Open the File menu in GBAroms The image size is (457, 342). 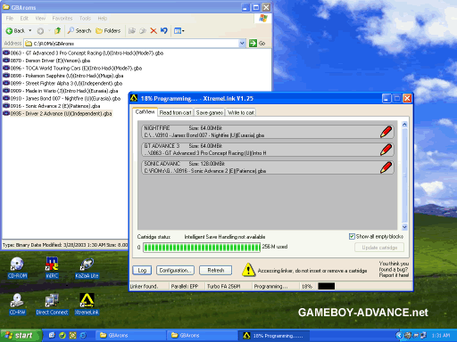click(x=10, y=19)
